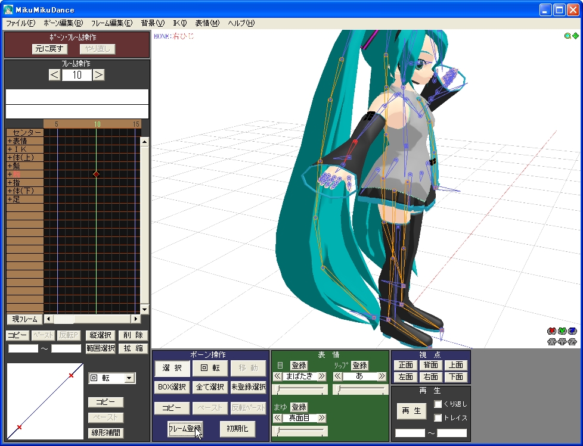Toggle the BOX選択 mode button
The width and height of the screenshot is (583, 446).
172,387
